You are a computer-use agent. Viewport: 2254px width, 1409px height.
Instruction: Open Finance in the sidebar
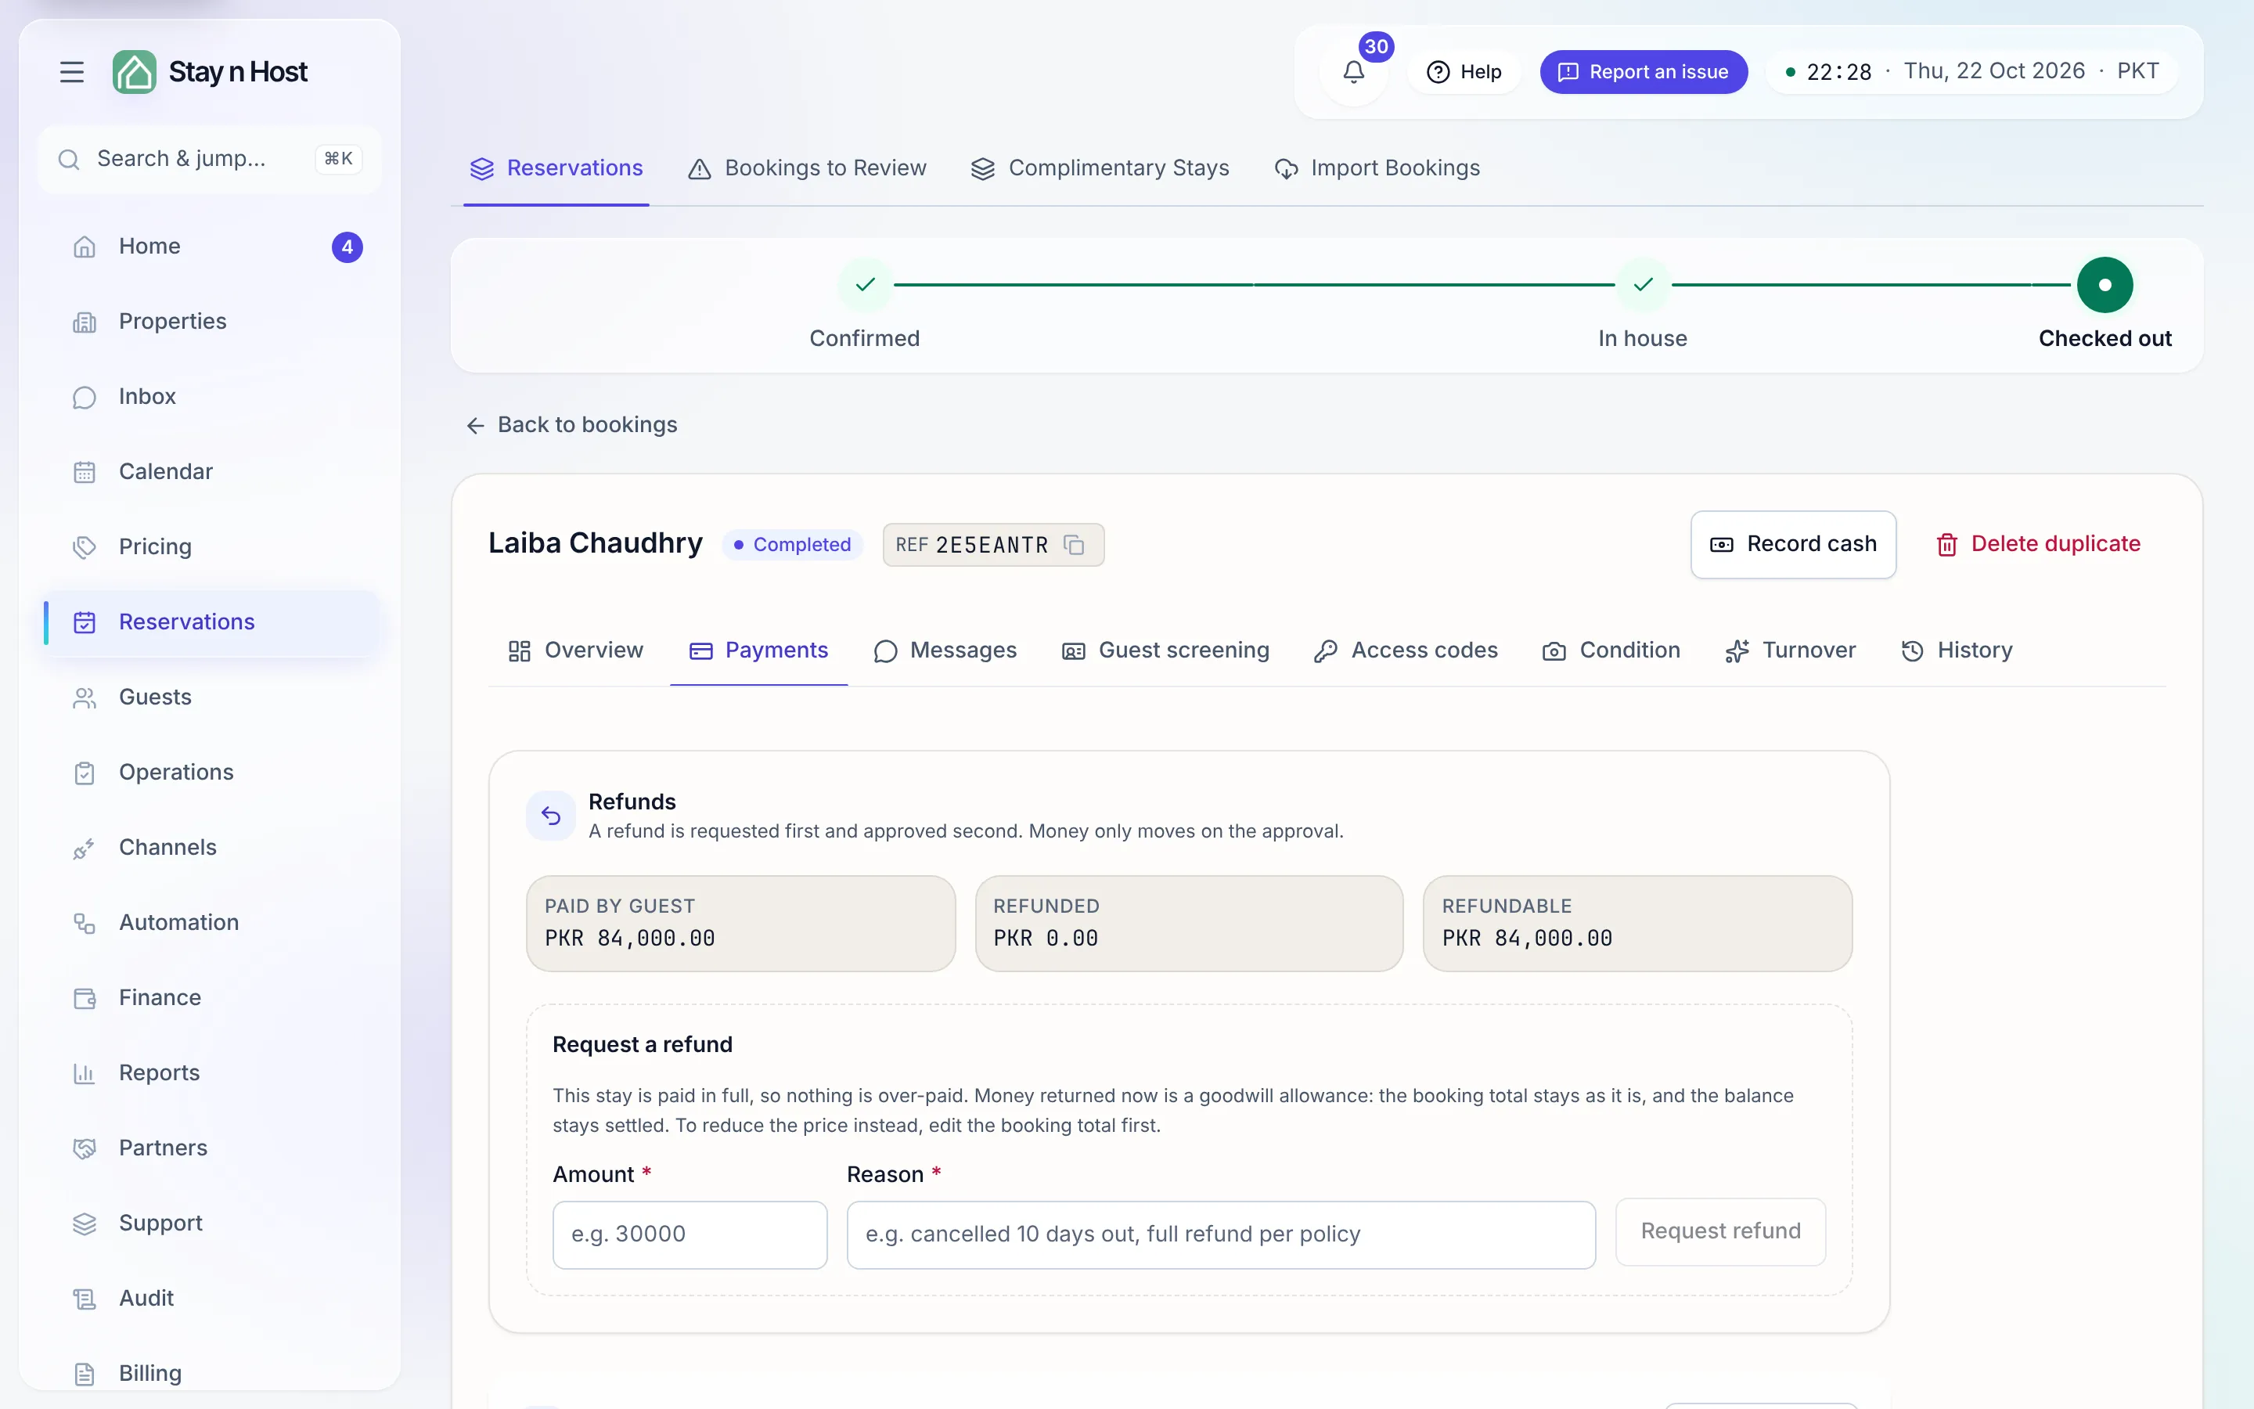point(211,998)
